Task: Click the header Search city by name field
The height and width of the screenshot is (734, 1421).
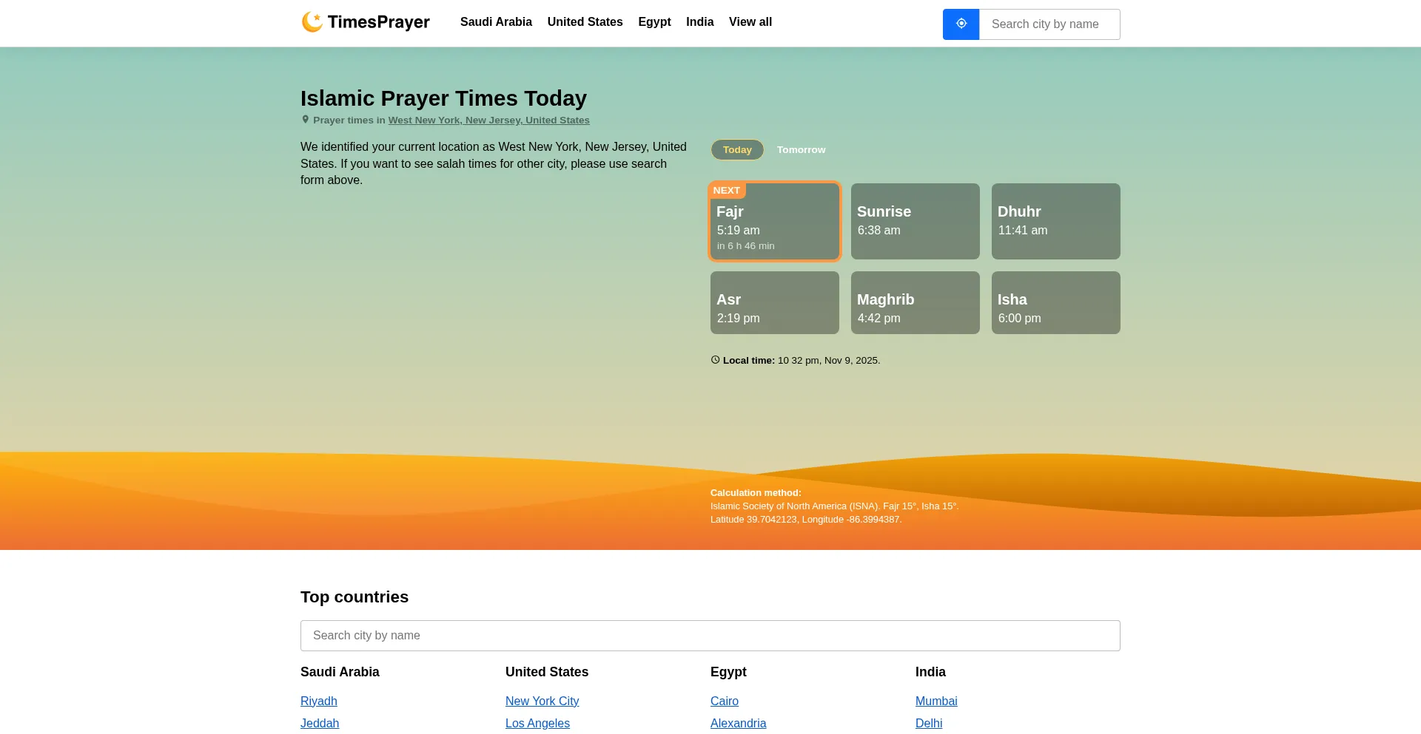Action: 1049,24
